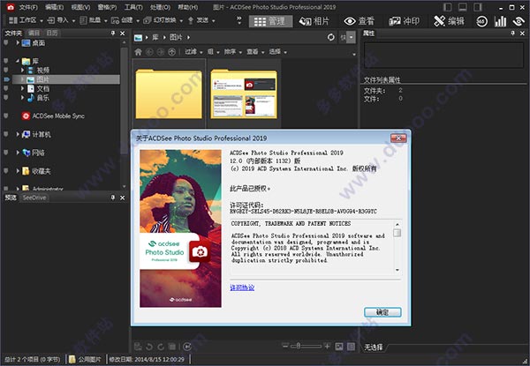The height and width of the screenshot is (366, 530).
Task: Open the 工具(T) menu
Action: (133, 7)
